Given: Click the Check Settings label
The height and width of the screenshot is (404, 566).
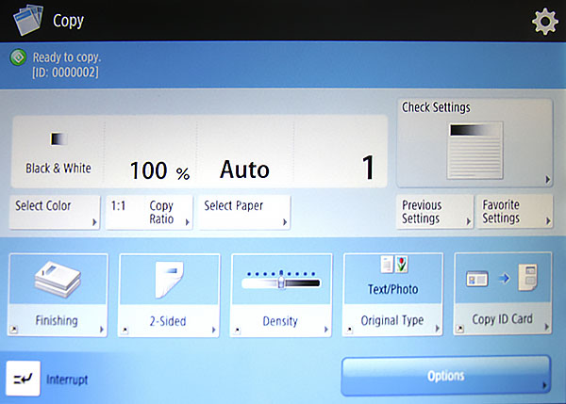Looking at the screenshot, I should coord(436,107).
